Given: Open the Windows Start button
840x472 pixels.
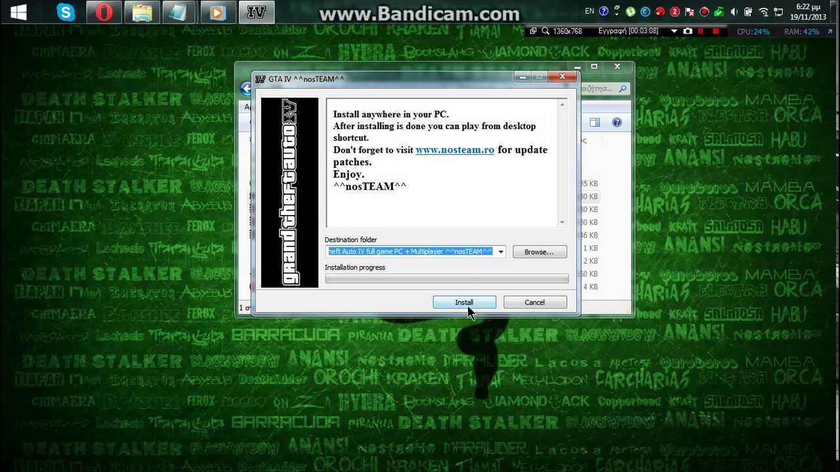Looking at the screenshot, I should [18, 12].
